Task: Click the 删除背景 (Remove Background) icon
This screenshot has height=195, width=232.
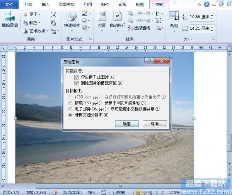Action: [x=10, y=19]
